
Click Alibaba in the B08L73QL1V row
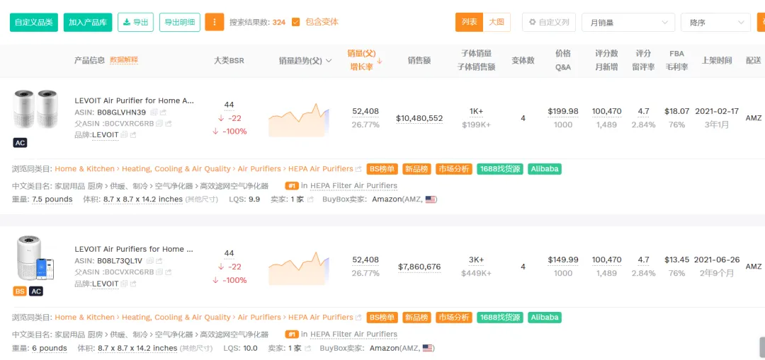tap(545, 318)
